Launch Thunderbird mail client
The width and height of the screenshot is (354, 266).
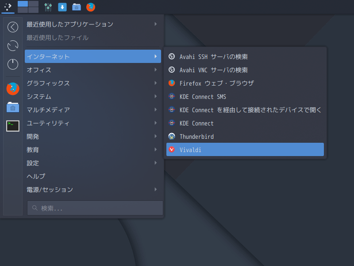[245, 136]
